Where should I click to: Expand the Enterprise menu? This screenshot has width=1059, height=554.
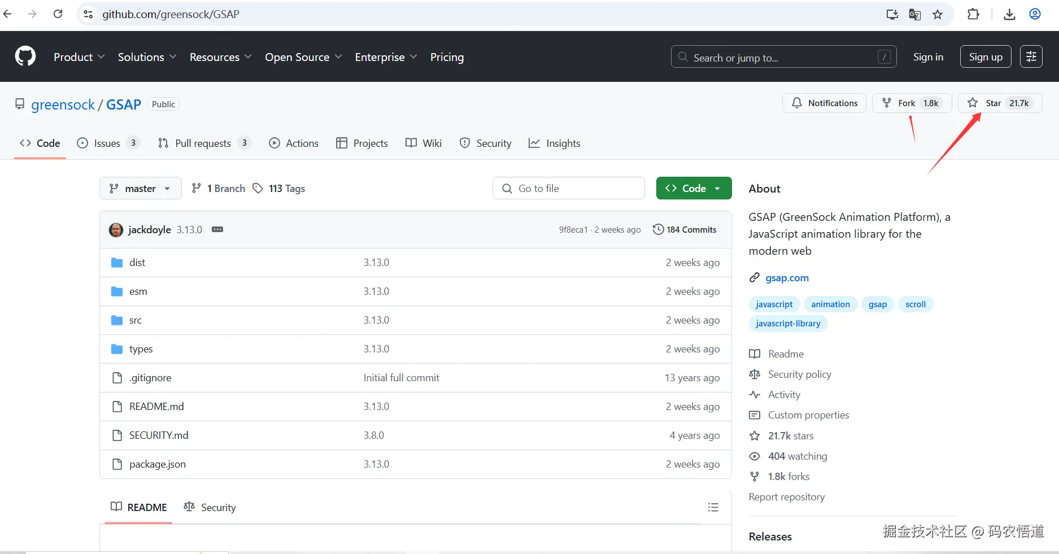[386, 57]
